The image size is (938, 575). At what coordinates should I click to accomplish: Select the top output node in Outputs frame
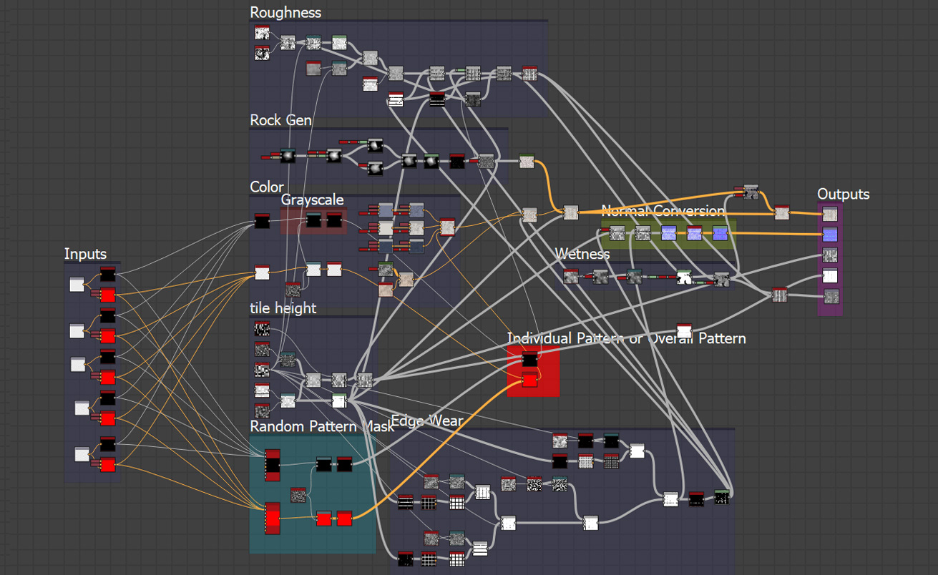(x=829, y=213)
